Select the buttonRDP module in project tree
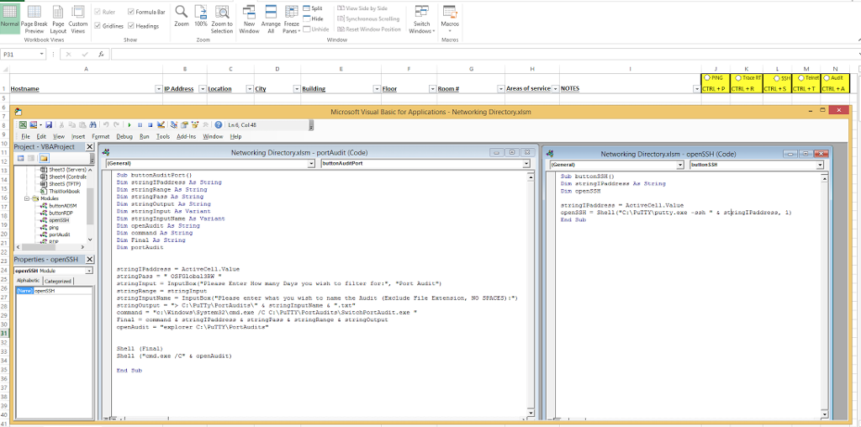 pyautogui.click(x=60, y=213)
